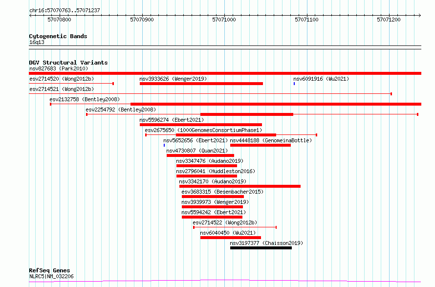Click the red bar under nsv4730807
Viewport: 435px width, 287px height.
(200, 155)
